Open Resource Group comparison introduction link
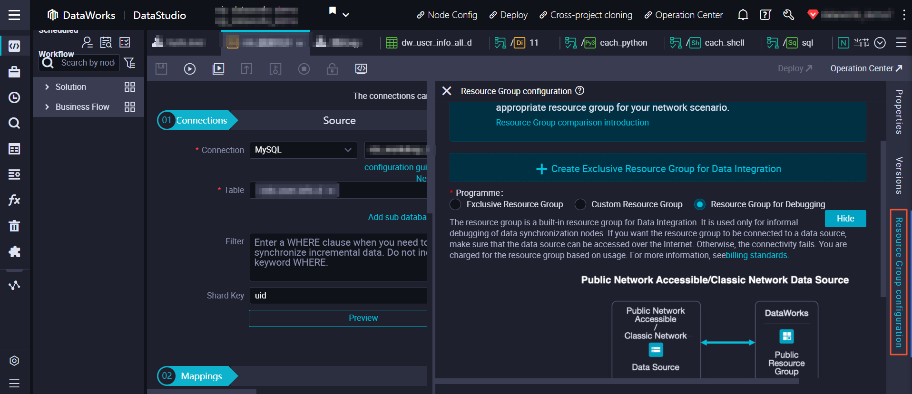 [572, 123]
